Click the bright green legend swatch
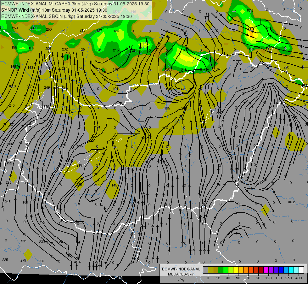Screen dimensions: 308x284 [x=226, y=270]
